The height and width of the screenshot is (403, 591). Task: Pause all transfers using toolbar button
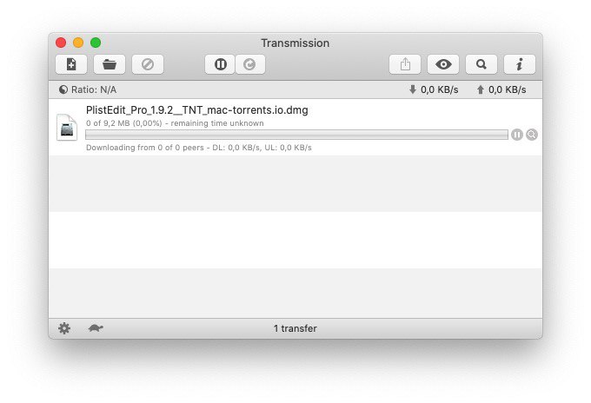[x=220, y=64]
